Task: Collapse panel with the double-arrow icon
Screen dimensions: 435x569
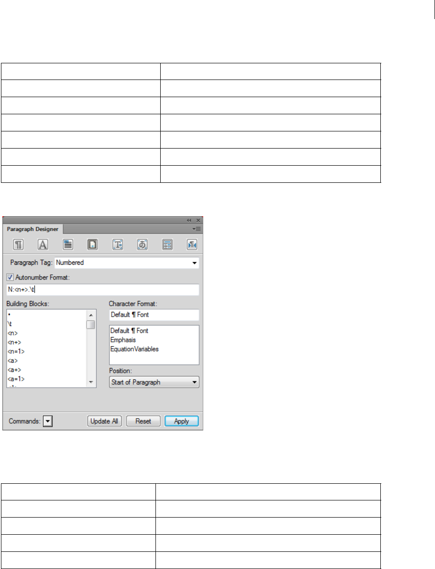Action: pos(189,220)
